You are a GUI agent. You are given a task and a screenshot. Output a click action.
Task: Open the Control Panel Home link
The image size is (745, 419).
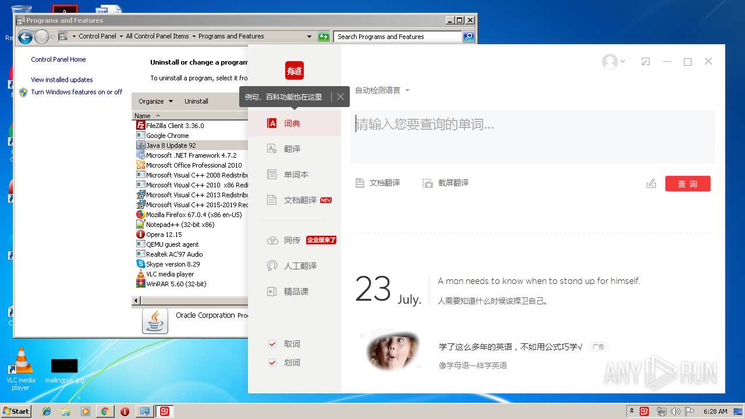coord(58,59)
